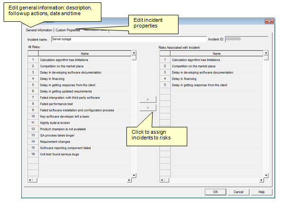Screen dimensions: 295x203
Task: Click the right arrow button to assign risk
Action: (x=148, y=99)
